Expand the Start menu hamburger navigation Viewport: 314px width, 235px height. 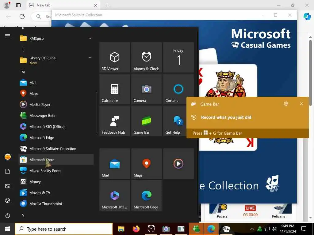pyautogui.click(x=8, y=35)
